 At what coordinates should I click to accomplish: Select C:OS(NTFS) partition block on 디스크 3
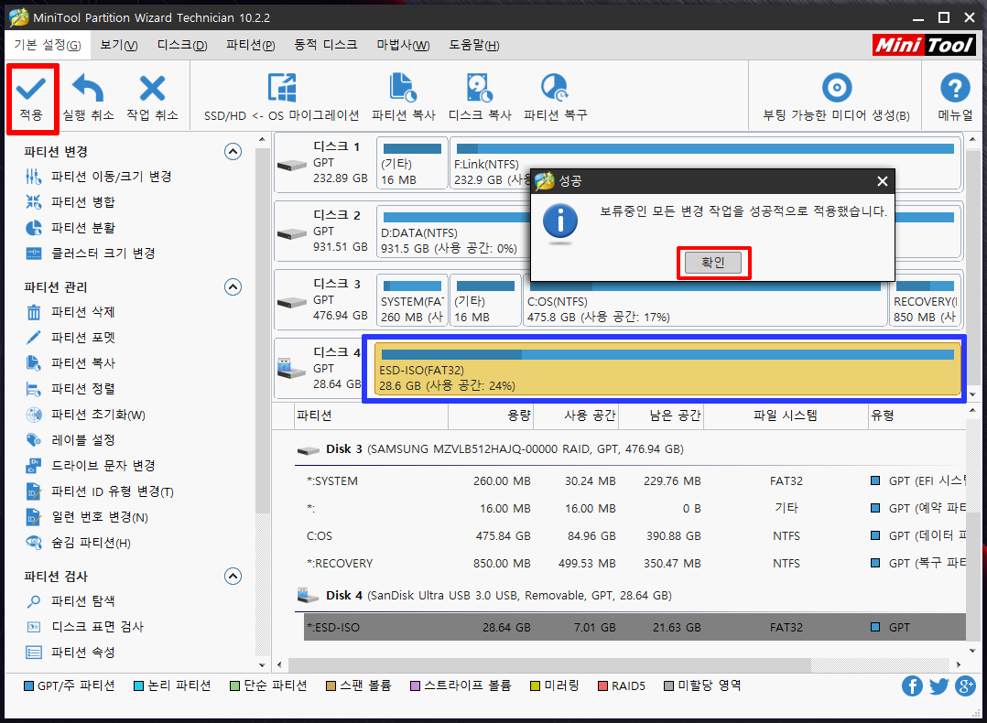point(705,303)
